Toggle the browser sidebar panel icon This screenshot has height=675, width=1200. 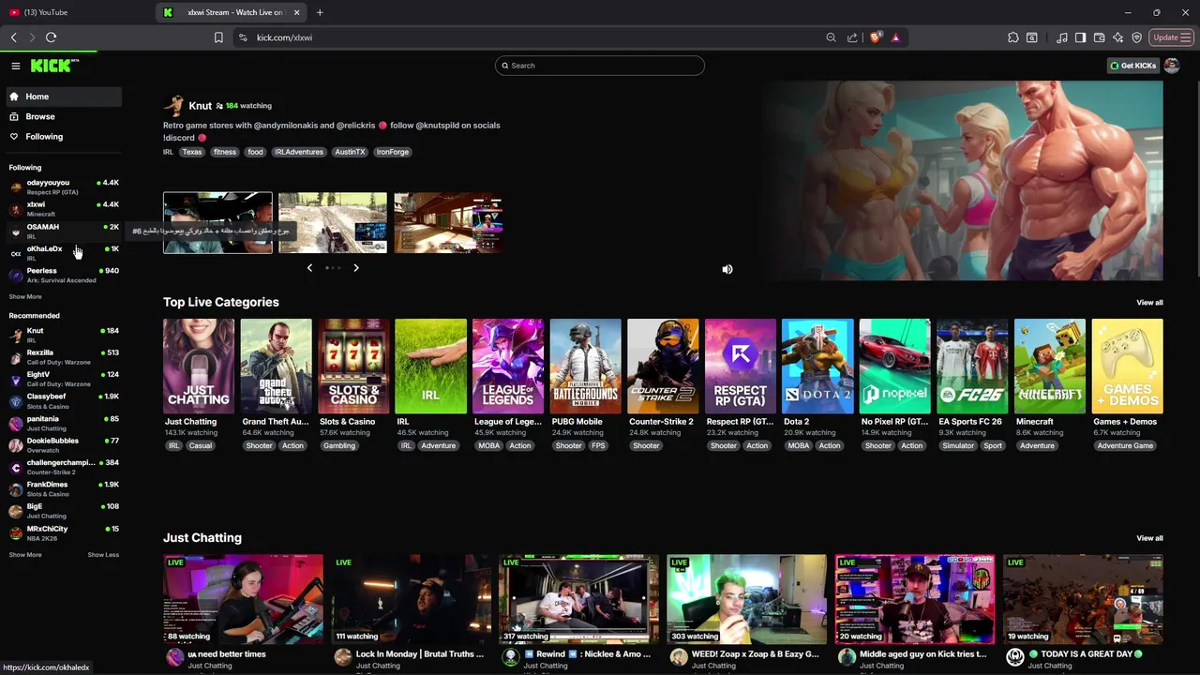click(1080, 37)
